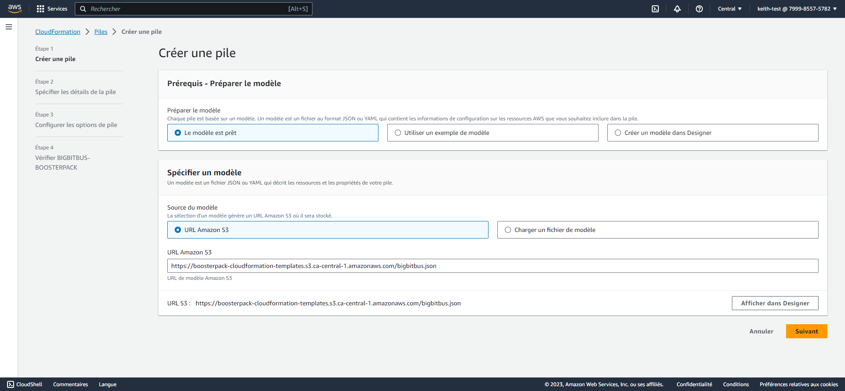845x391 pixels.
Task: Go to CloudFormation breadcrumb link
Action: (58, 32)
